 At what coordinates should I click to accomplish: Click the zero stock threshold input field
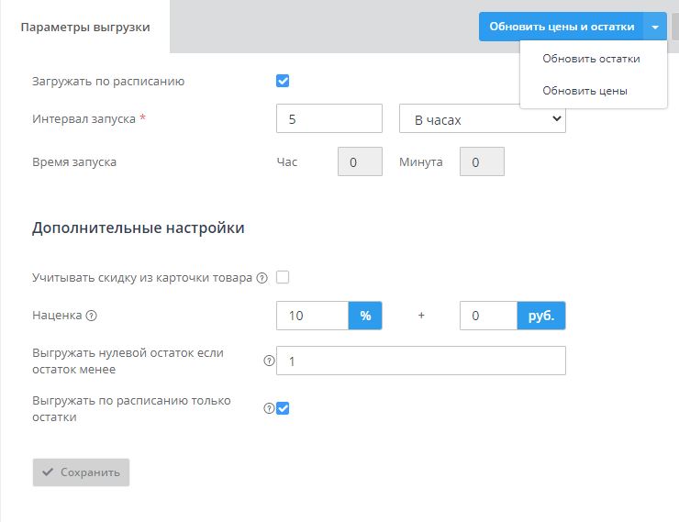pyautogui.click(x=420, y=361)
